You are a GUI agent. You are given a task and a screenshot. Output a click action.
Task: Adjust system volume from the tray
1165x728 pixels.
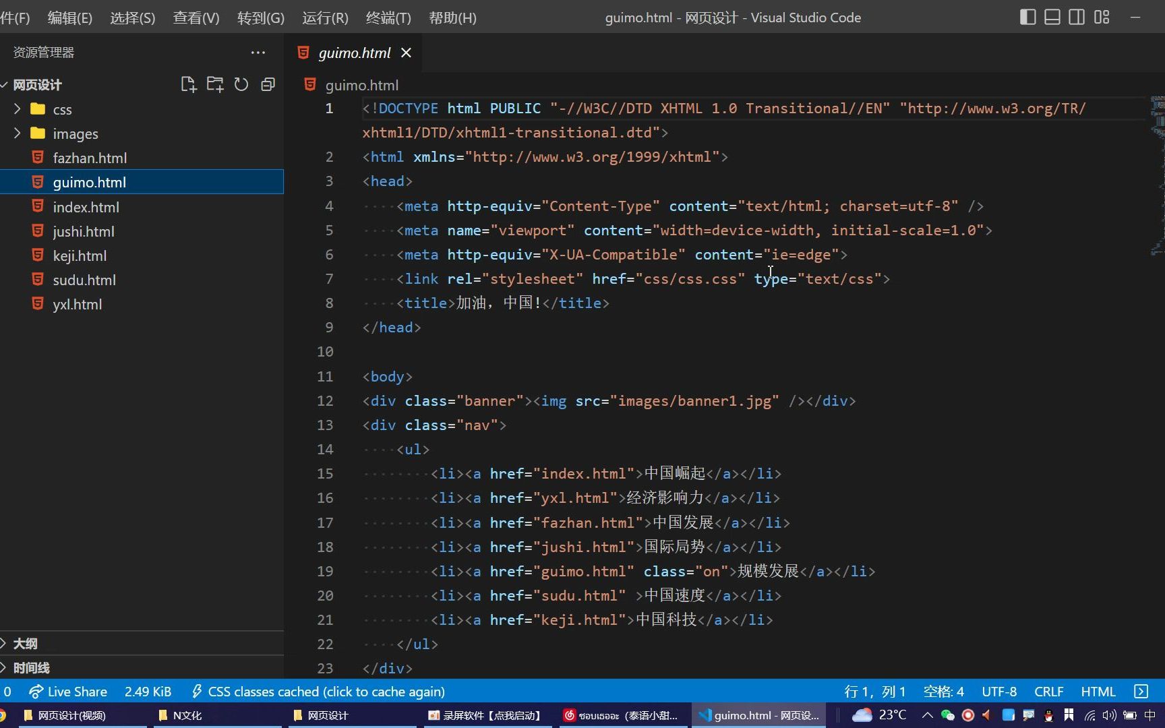point(1109,715)
